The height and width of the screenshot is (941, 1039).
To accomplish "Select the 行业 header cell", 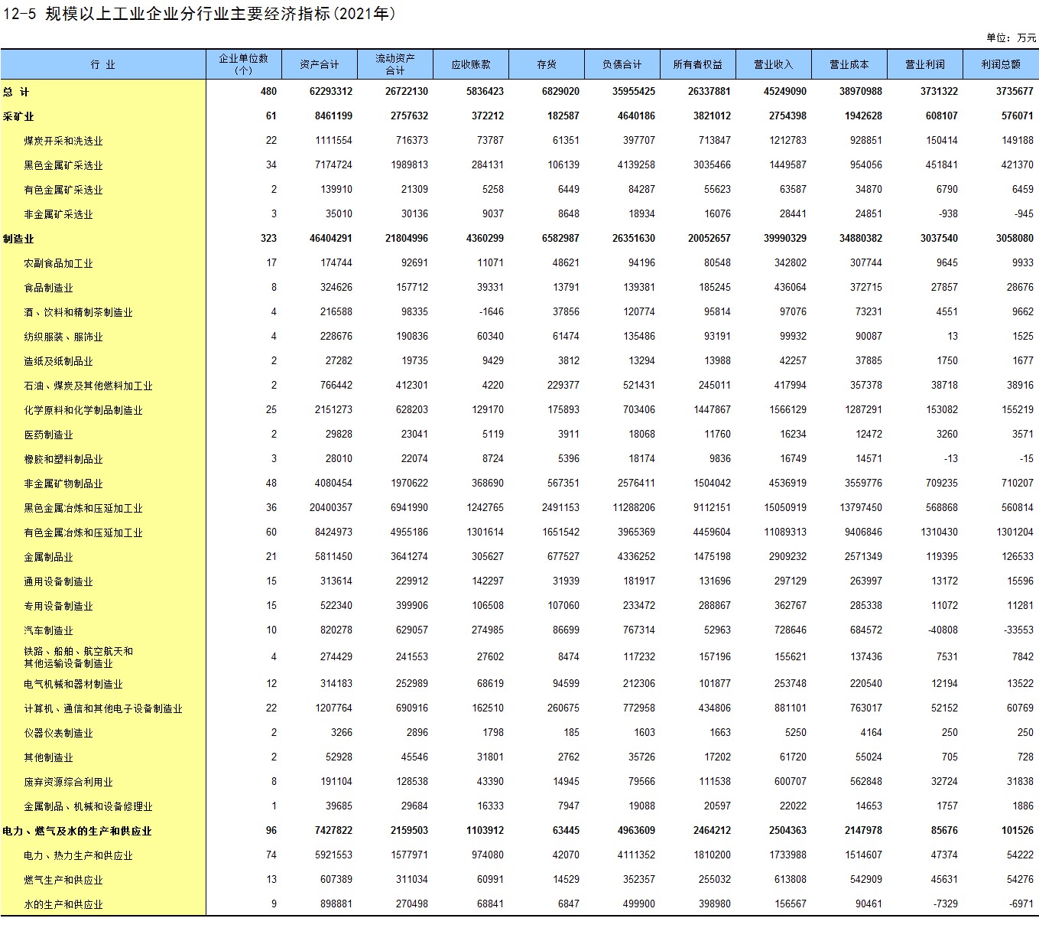I will coord(102,65).
